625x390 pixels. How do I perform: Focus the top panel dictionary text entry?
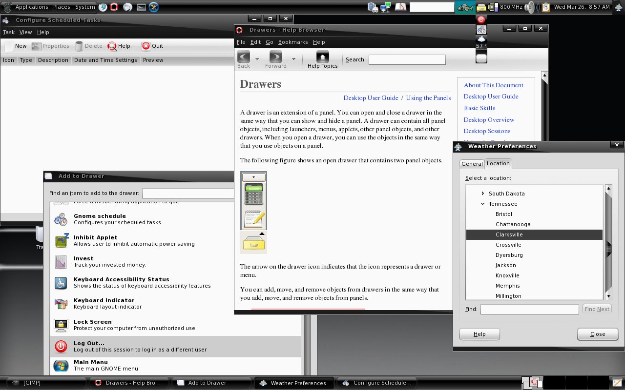(432, 7)
